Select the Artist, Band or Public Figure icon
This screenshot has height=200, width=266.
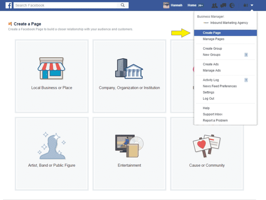click(x=52, y=145)
